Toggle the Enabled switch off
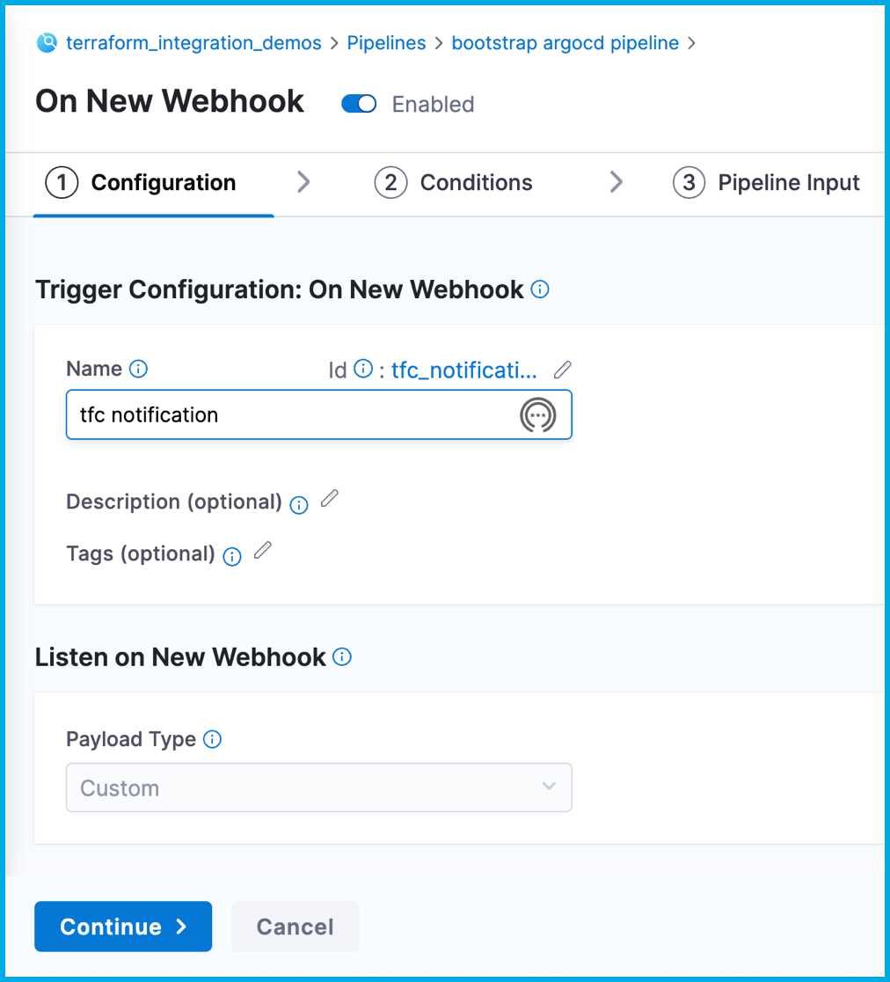Image resolution: width=890 pixels, height=982 pixels. tap(359, 104)
